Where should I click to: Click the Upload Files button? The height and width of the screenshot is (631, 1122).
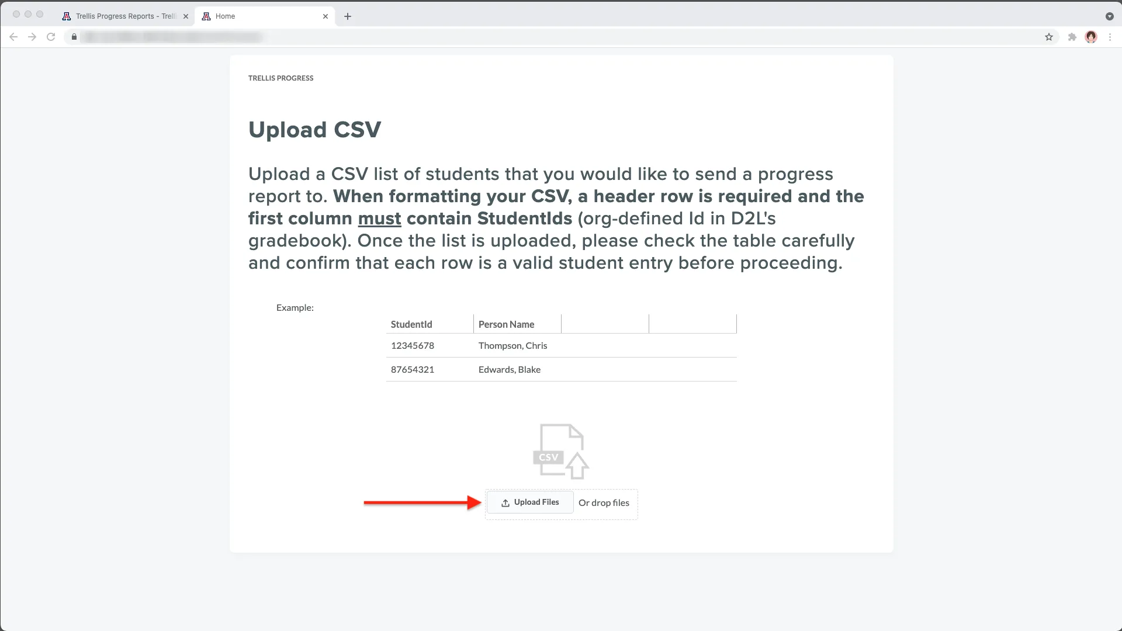(x=529, y=502)
